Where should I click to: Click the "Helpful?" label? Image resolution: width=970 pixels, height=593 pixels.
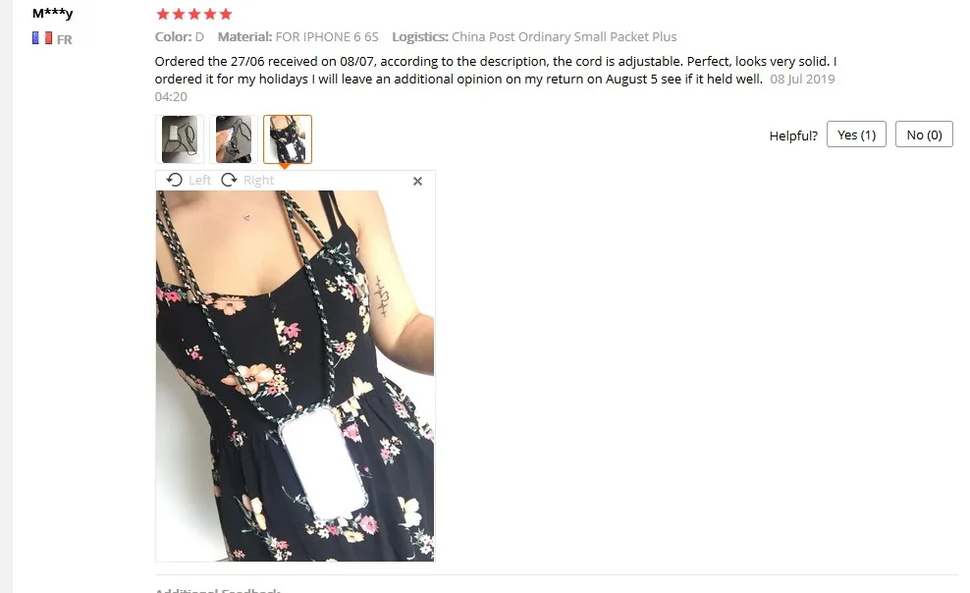pyautogui.click(x=793, y=136)
